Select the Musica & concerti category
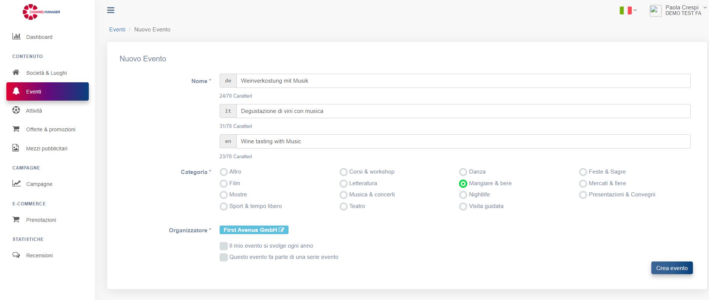 point(344,195)
